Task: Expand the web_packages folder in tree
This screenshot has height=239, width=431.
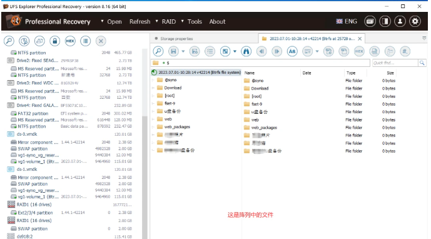Action: click(153, 127)
